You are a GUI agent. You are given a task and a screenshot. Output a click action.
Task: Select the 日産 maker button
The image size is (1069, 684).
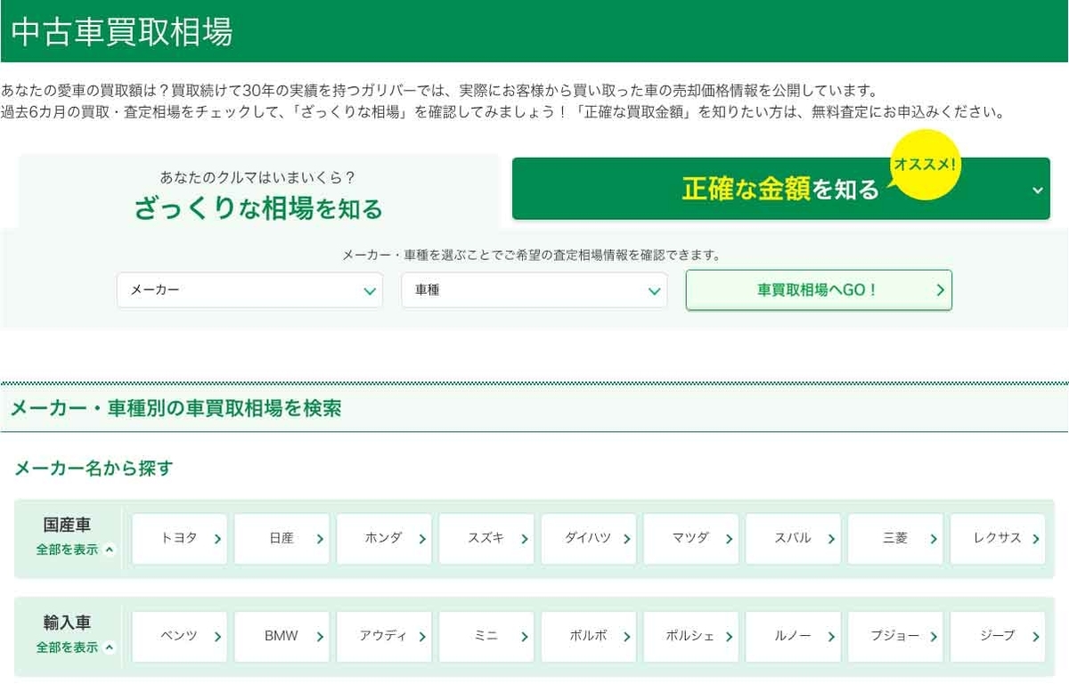[x=282, y=539]
